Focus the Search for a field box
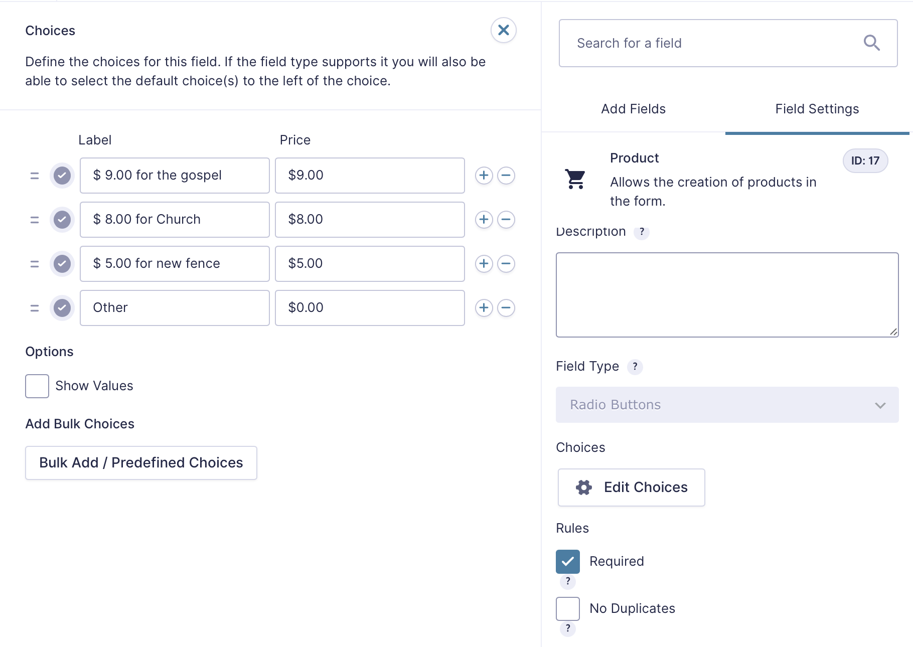Image resolution: width=913 pixels, height=647 pixels. [712, 43]
